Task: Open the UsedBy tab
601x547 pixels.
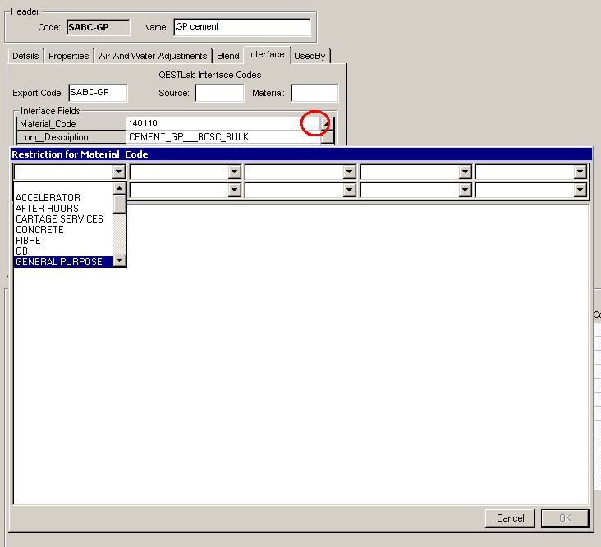Action: [310, 56]
